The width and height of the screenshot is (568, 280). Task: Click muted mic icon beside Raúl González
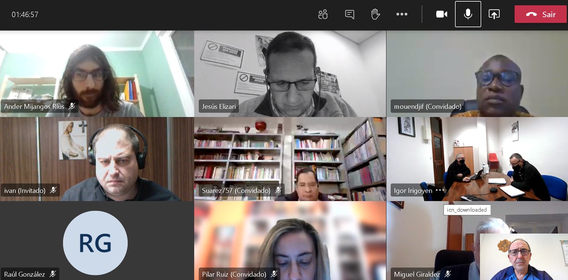[x=53, y=274]
